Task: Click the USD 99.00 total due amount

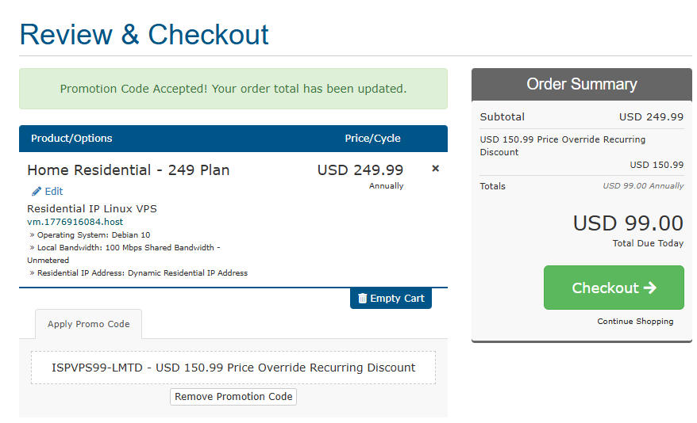Action: click(x=628, y=223)
